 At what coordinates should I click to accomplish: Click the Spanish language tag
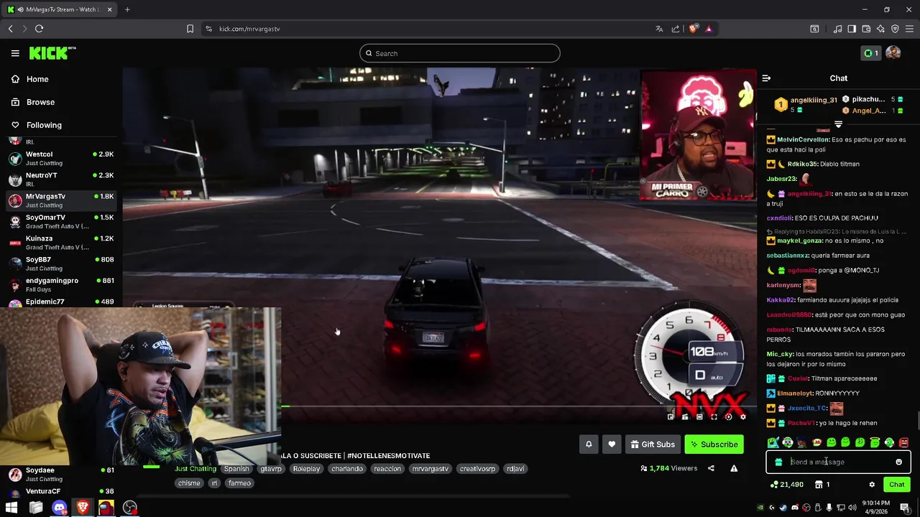tap(236, 469)
